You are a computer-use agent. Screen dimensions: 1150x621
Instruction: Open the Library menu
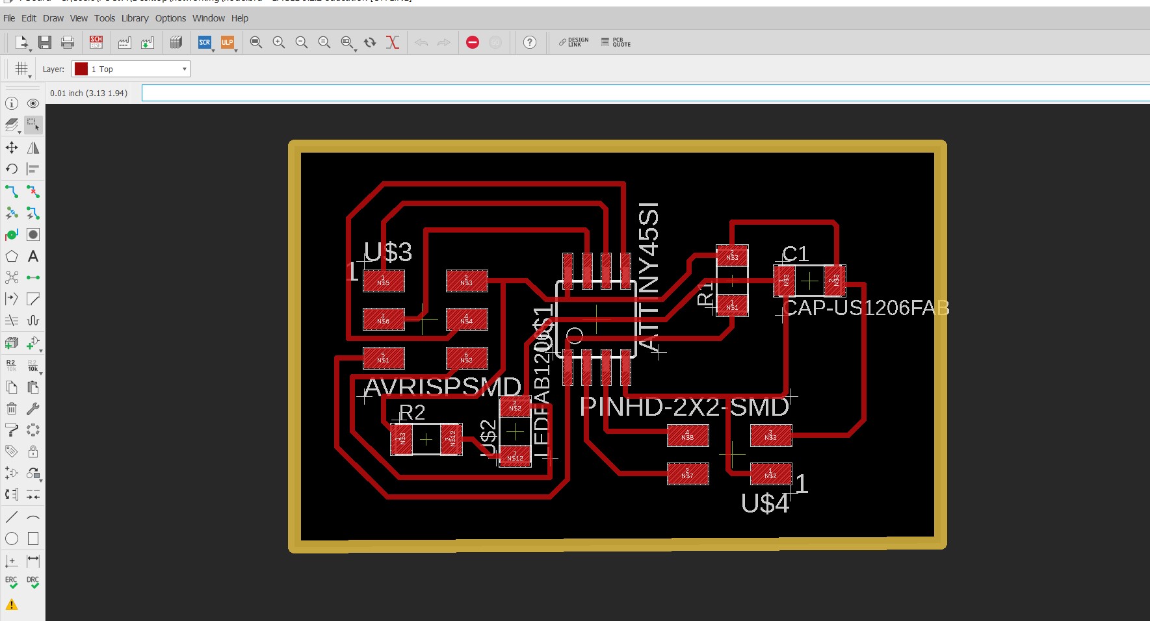(135, 18)
